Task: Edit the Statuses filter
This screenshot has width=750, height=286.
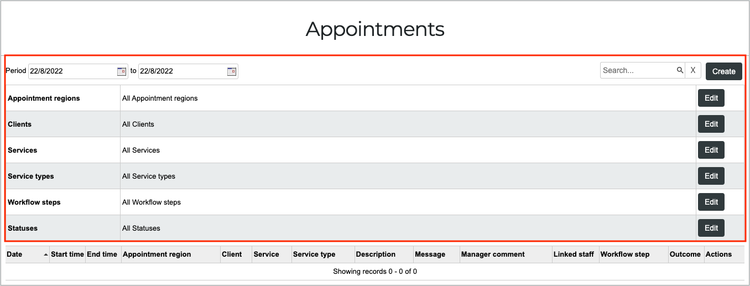Action: (711, 228)
